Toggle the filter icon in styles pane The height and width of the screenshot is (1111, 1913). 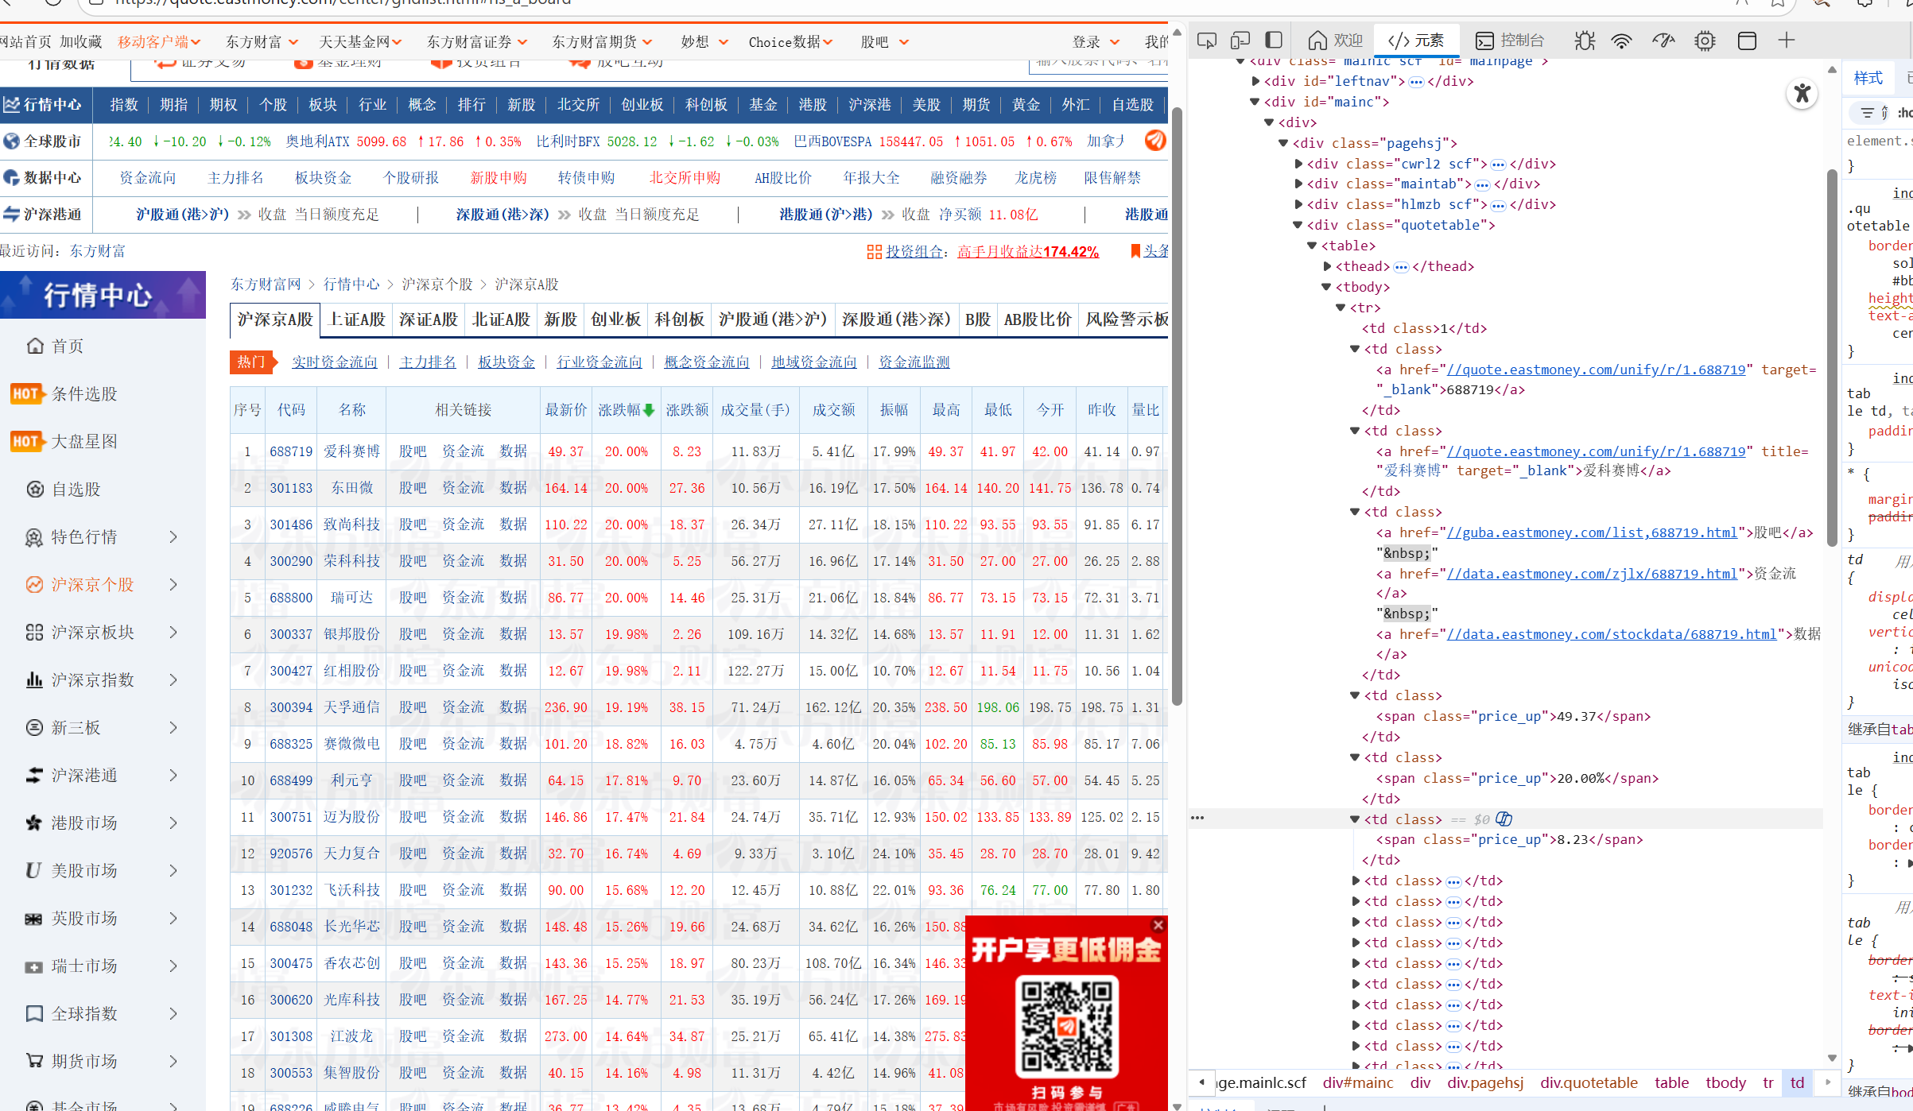(1868, 113)
